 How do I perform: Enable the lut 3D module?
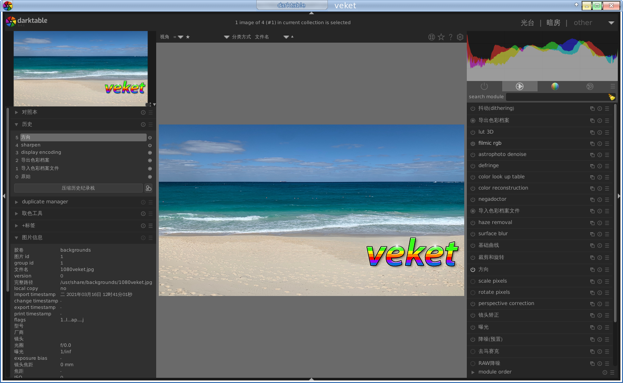[473, 132]
